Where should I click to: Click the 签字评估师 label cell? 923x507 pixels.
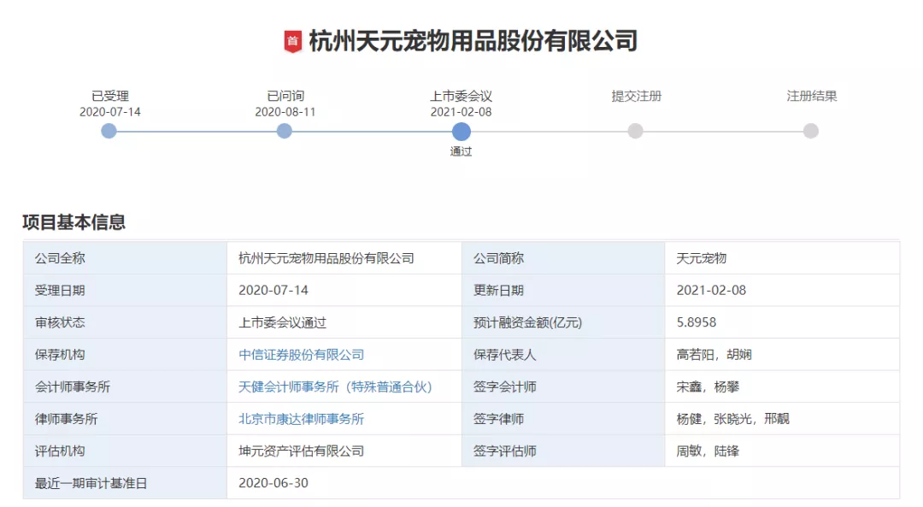pyautogui.click(x=563, y=451)
